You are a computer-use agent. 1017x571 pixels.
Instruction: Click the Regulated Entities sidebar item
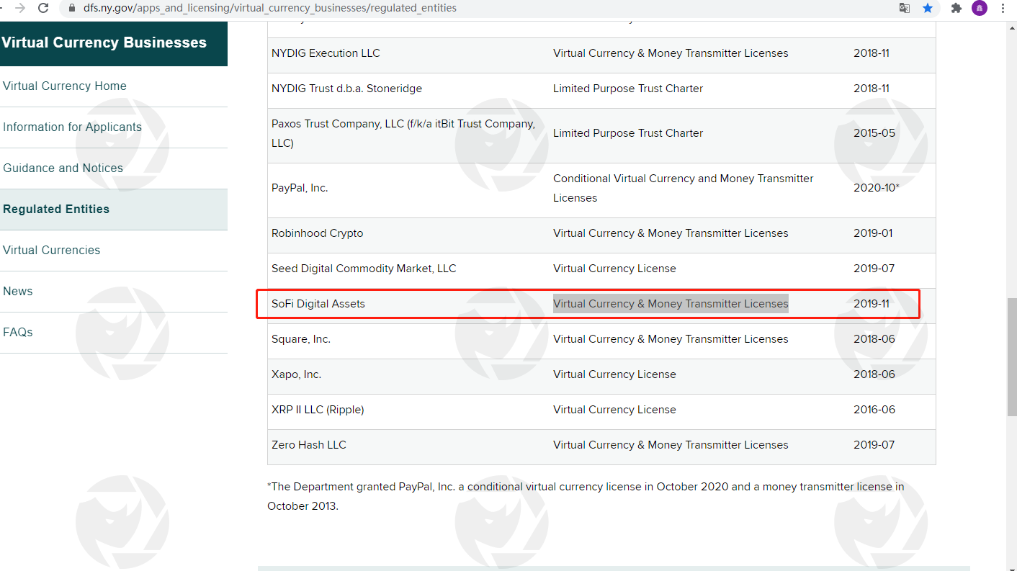[56, 209]
